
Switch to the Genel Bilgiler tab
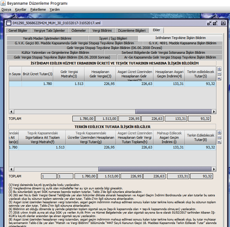(18, 31)
